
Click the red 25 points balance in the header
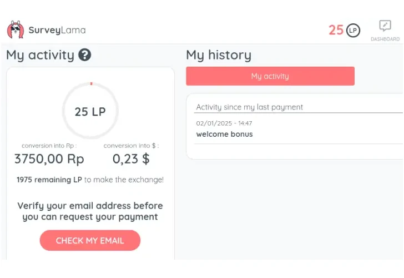(336, 30)
